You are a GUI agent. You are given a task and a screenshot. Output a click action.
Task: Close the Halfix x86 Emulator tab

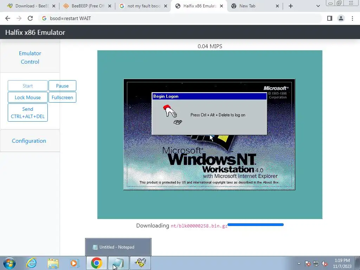pos(221,6)
